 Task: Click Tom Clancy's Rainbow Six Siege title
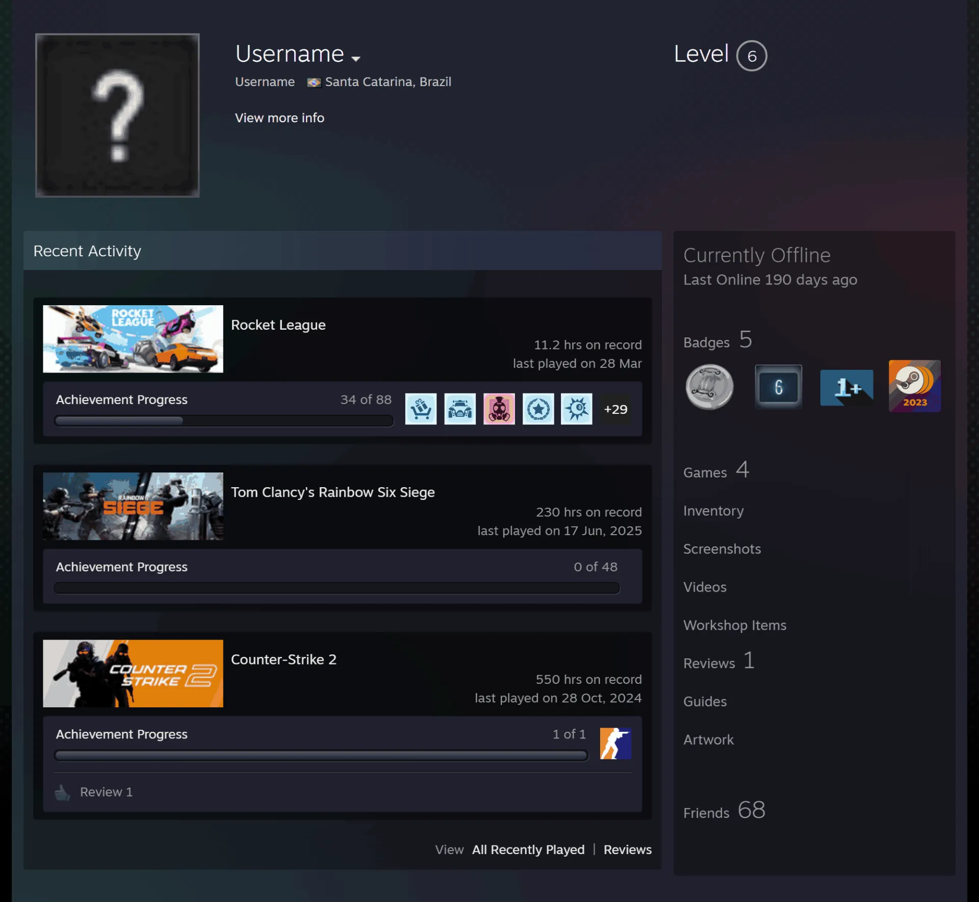(333, 492)
